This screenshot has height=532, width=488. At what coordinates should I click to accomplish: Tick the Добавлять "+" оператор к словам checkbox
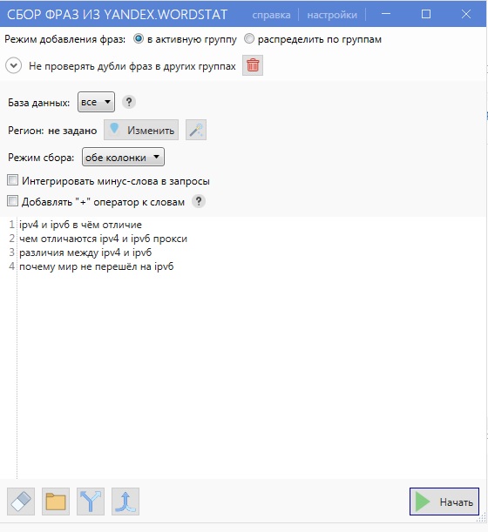tap(12, 201)
